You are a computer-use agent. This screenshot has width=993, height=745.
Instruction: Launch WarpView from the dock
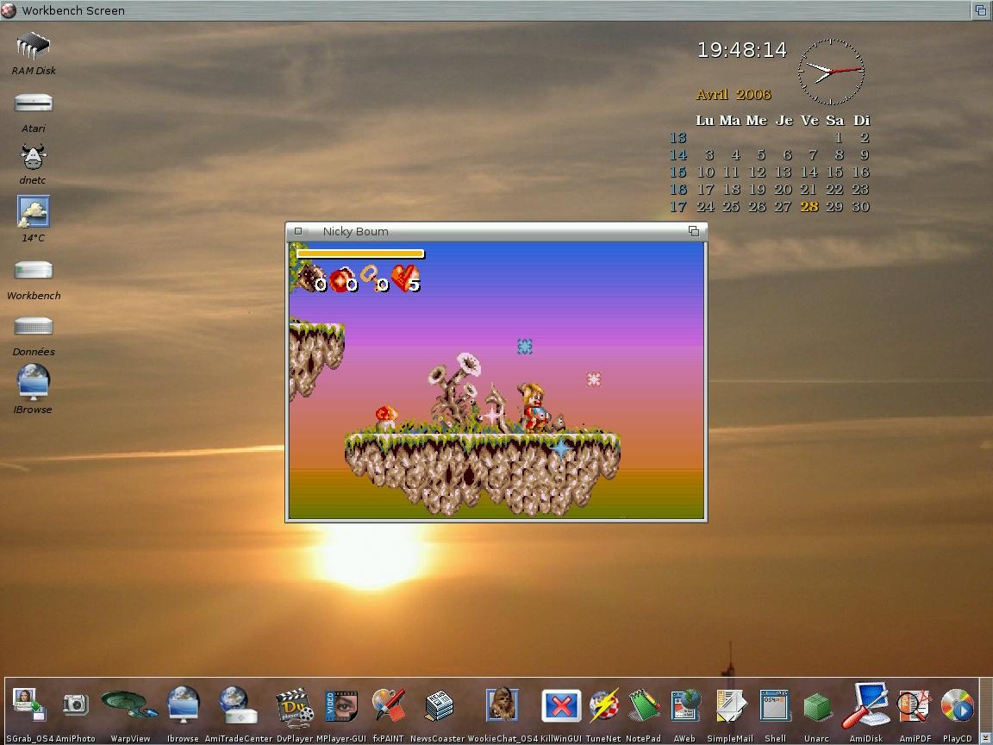pos(129,704)
